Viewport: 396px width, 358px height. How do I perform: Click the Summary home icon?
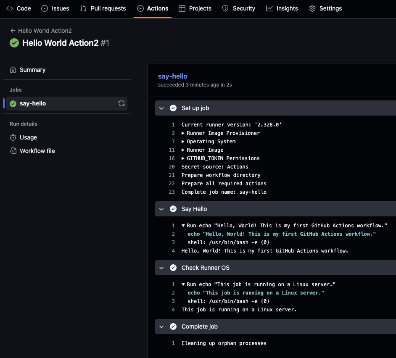13,70
